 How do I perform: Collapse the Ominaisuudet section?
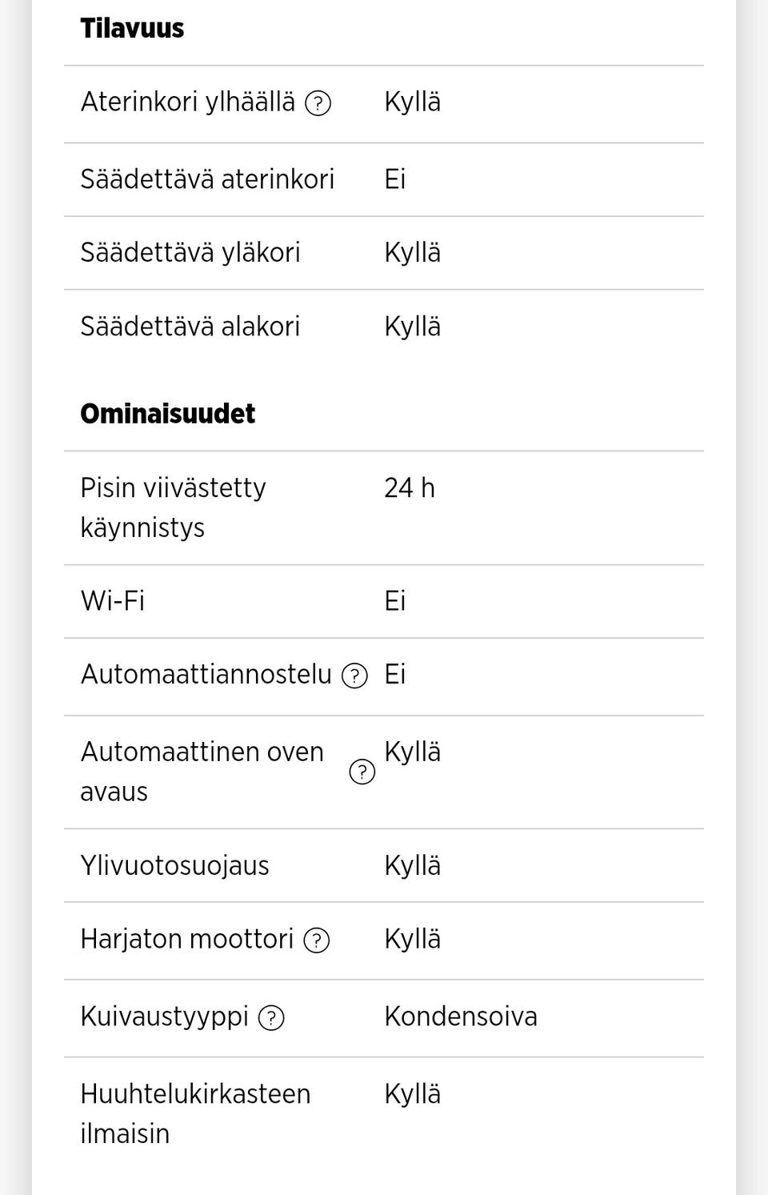pos(167,414)
